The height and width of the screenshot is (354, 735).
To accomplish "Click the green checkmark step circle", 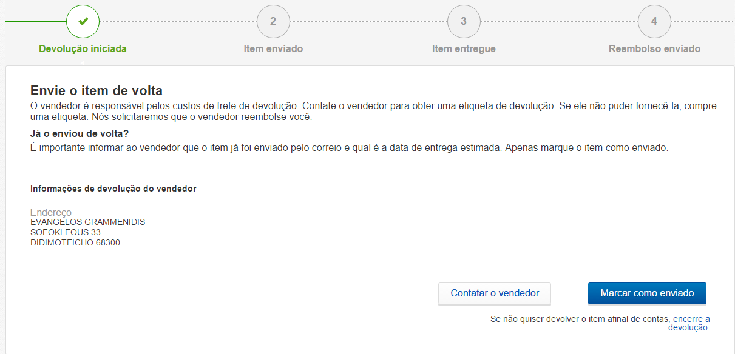I will click(x=83, y=21).
